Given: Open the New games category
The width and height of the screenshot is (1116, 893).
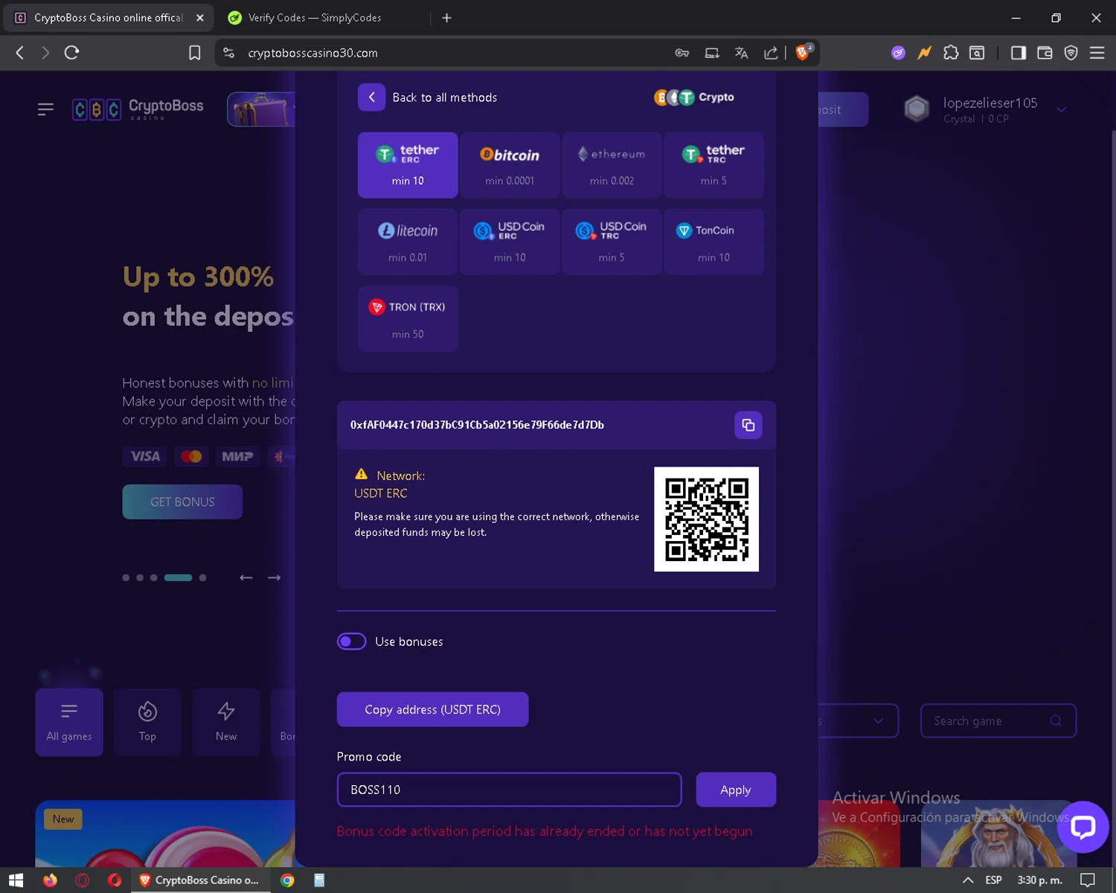Looking at the screenshot, I should (x=226, y=722).
